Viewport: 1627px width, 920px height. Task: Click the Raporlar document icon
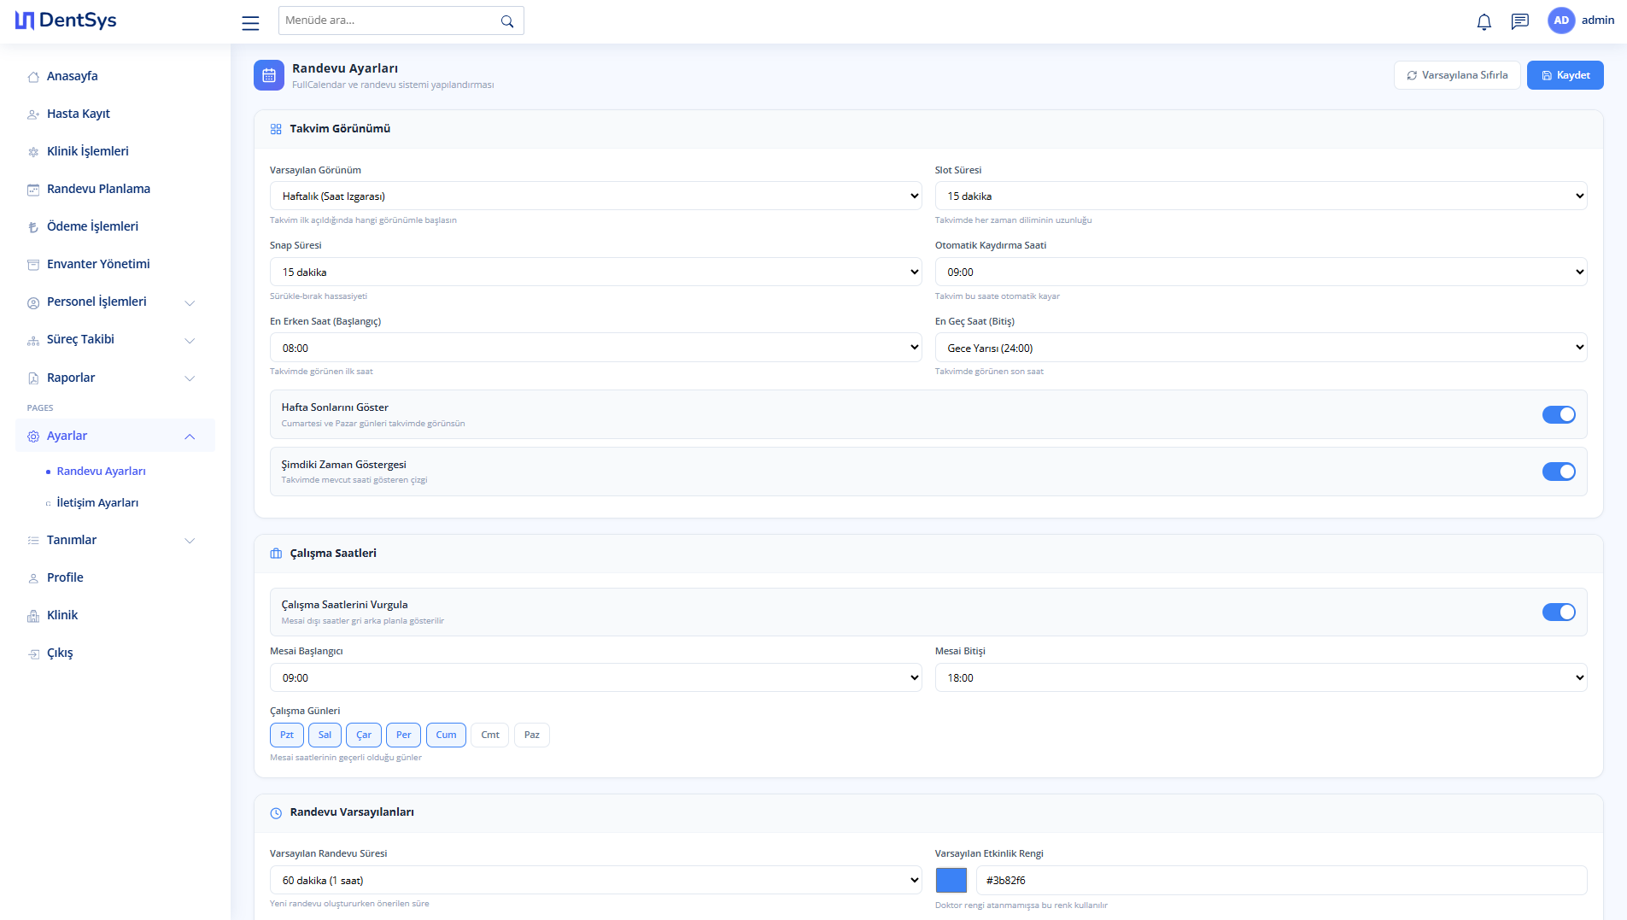(33, 378)
